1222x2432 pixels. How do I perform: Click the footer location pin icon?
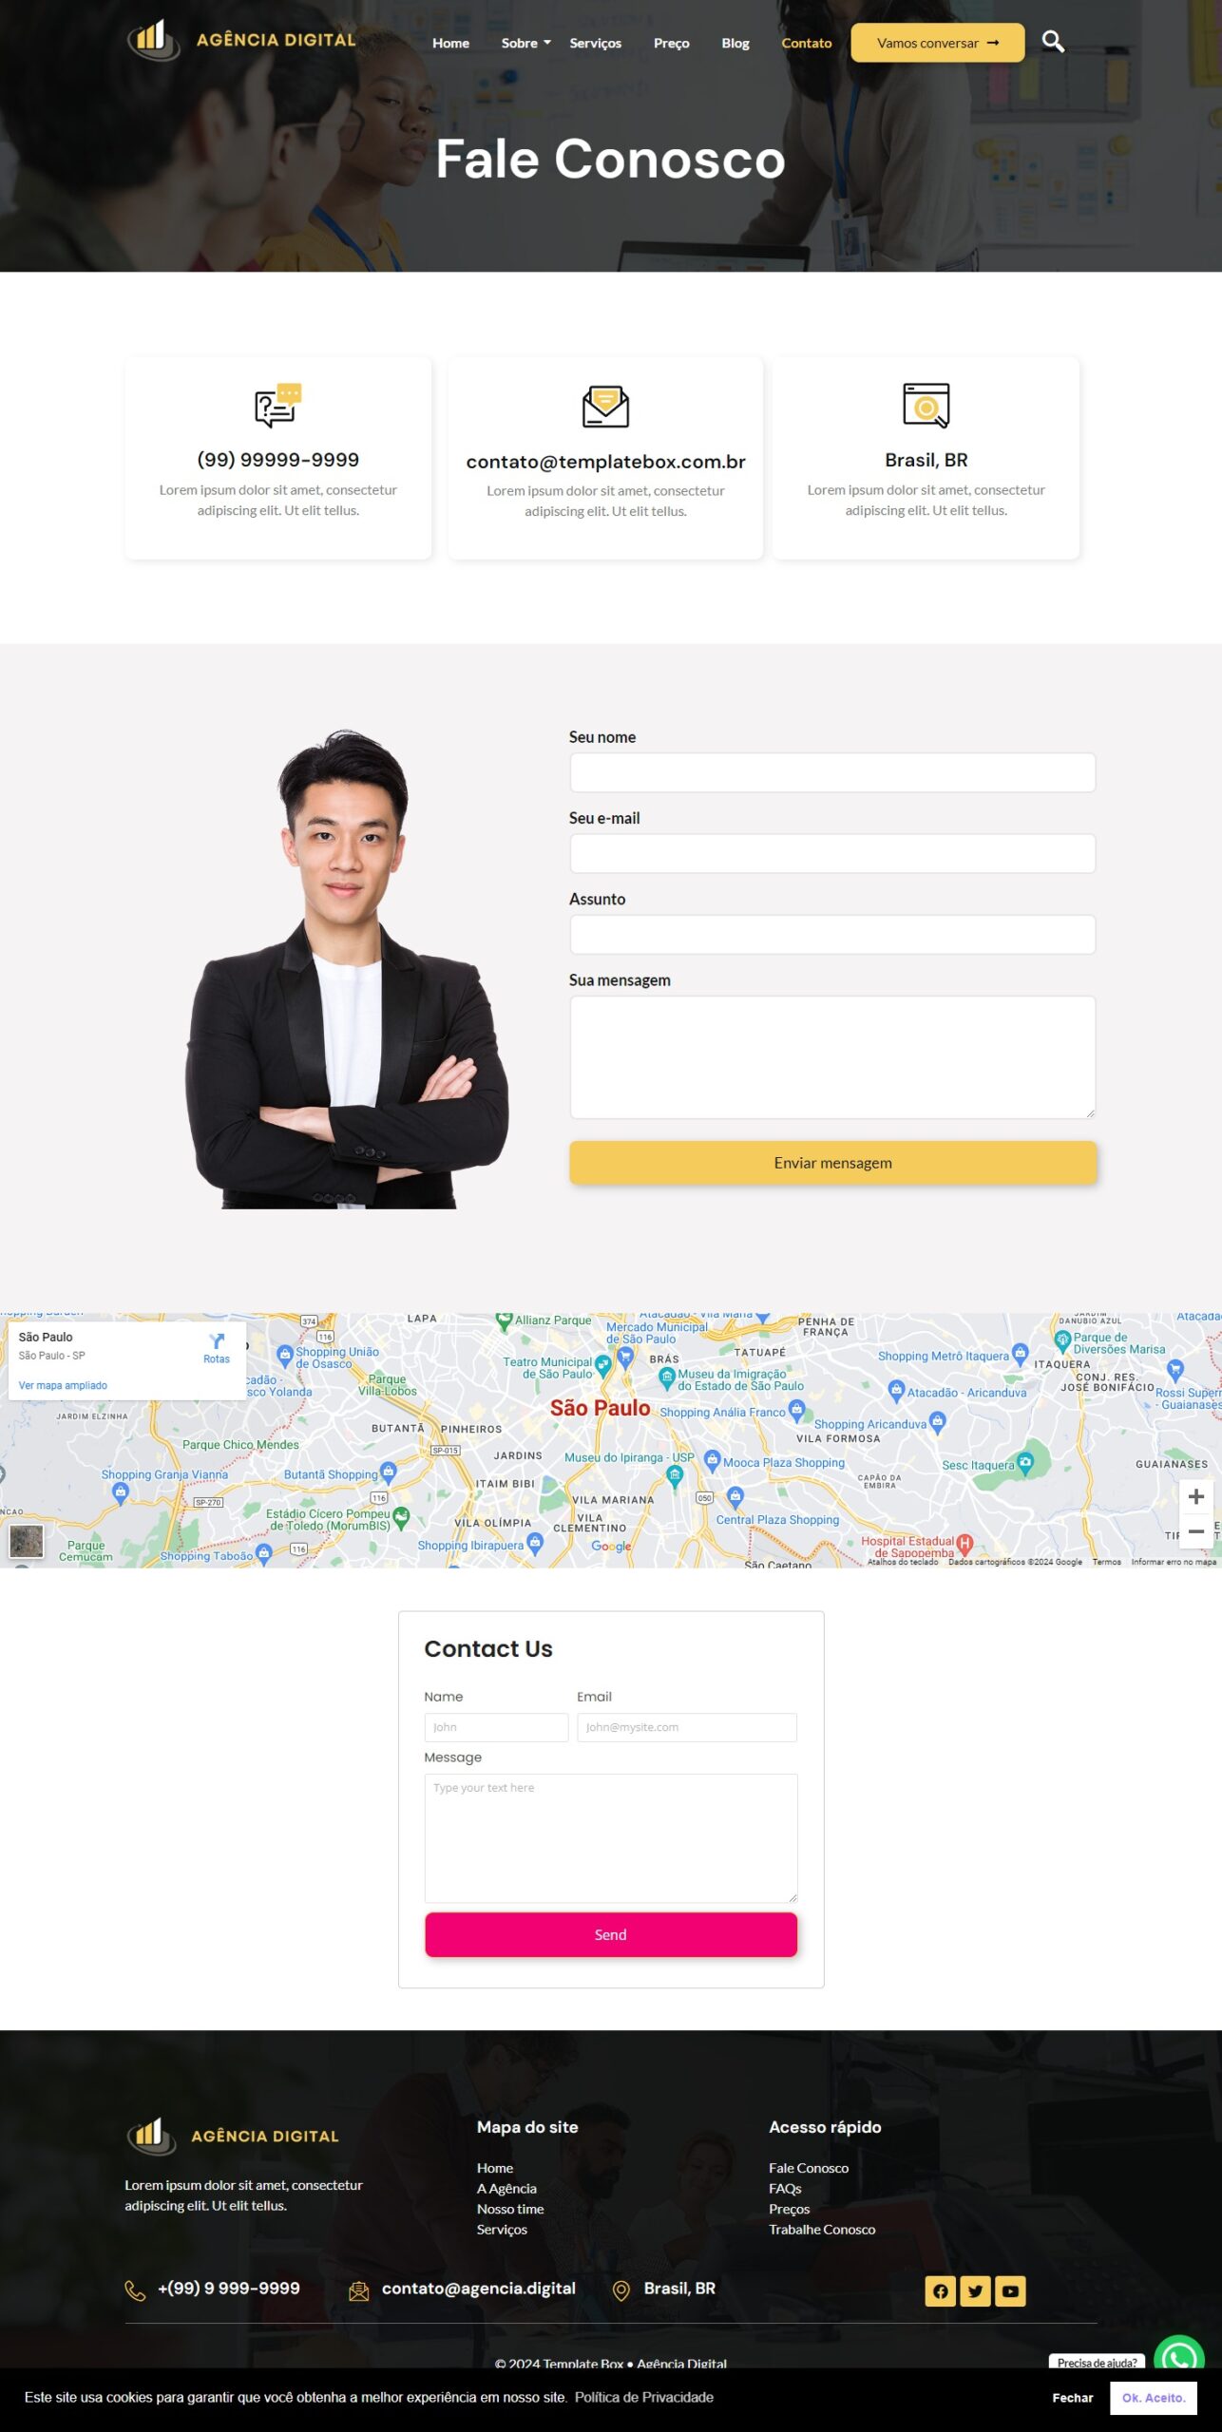621,2291
